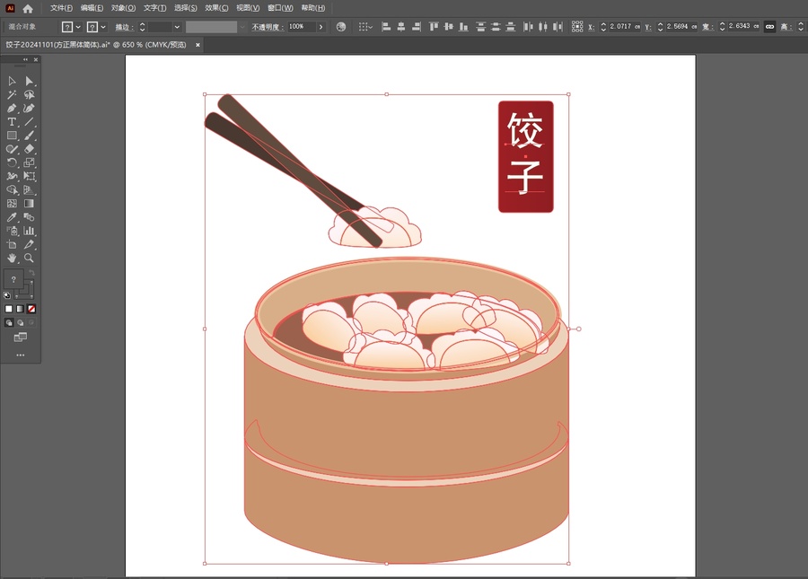808x579 pixels.
Task: Click the 不透明度 opacity panel link
Action: pyautogui.click(x=268, y=27)
